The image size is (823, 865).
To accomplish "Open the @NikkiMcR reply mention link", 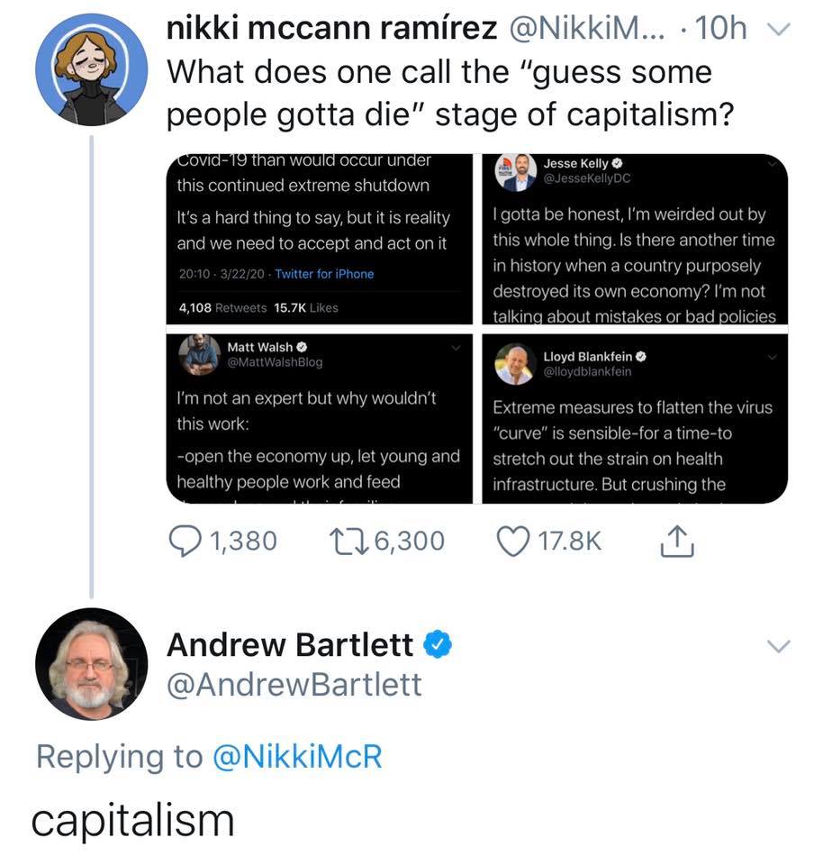I will [297, 756].
